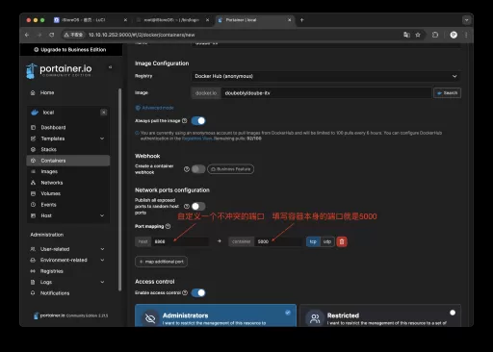Click help icon next to Enable access control
493x352 pixels.
click(185, 292)
